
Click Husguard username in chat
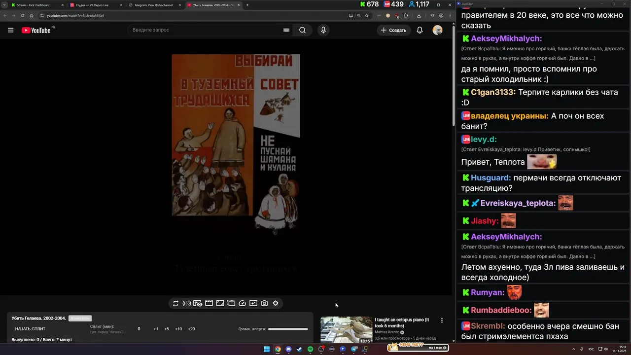(491, 177)
